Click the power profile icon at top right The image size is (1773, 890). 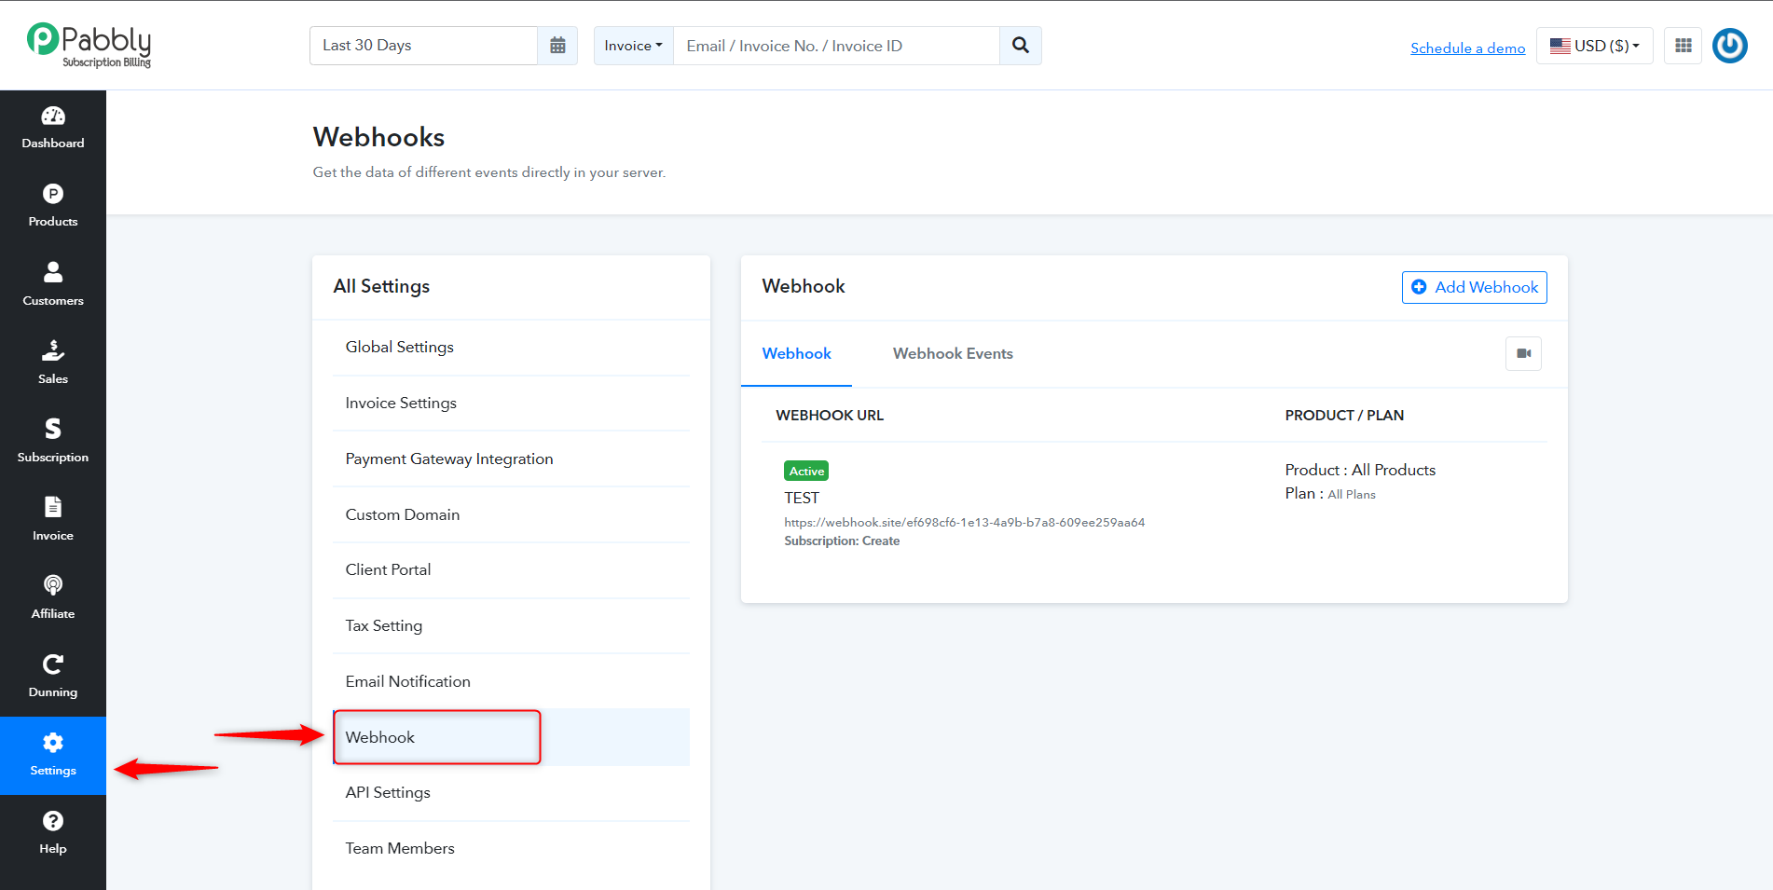[1730, 46]
